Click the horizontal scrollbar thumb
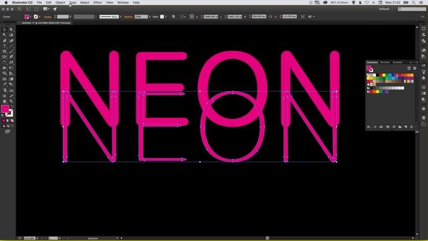Screen dimensions: 428x241 click(267, 238)
